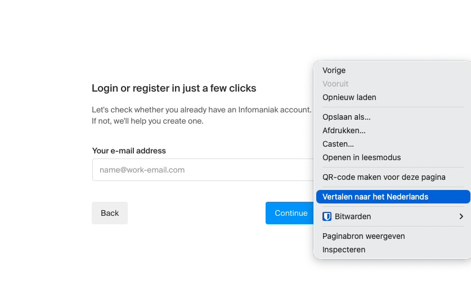Open page via Openen in leesmodus
Image resolution: width=471 pixels, height=299 pixels.
pos(362,157)
